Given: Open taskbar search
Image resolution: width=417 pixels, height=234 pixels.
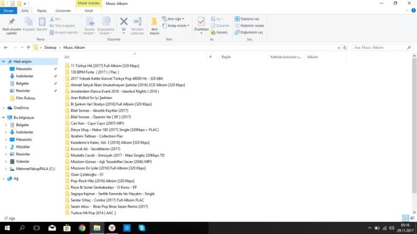Looking at the screenshot, I should 22,228.
